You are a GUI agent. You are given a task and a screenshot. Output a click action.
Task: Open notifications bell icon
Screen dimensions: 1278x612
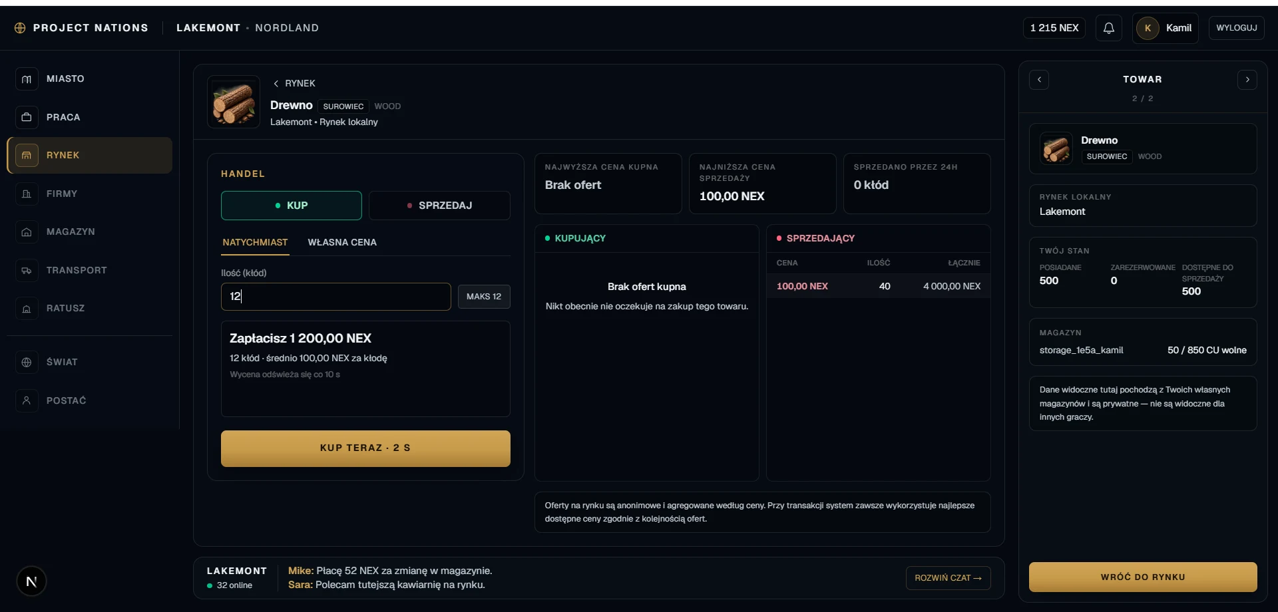(1109, 28)
